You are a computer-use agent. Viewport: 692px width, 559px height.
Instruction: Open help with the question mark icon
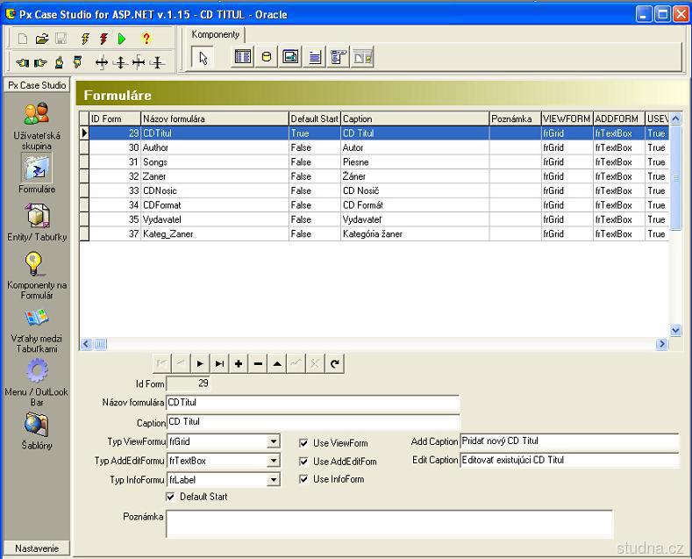(146, 39)
